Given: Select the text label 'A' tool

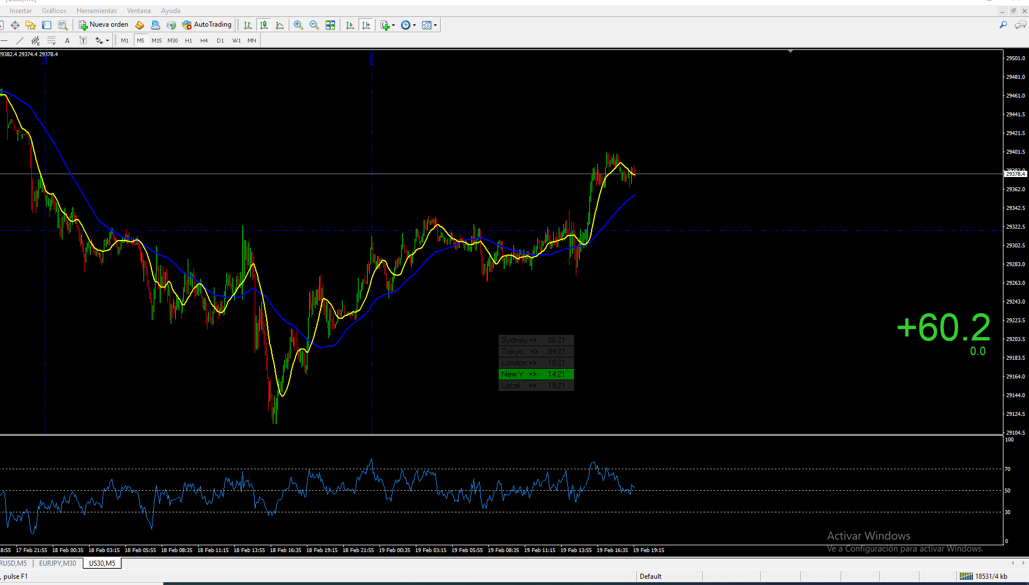Looking at the screenshot, I should coord(67,40).
